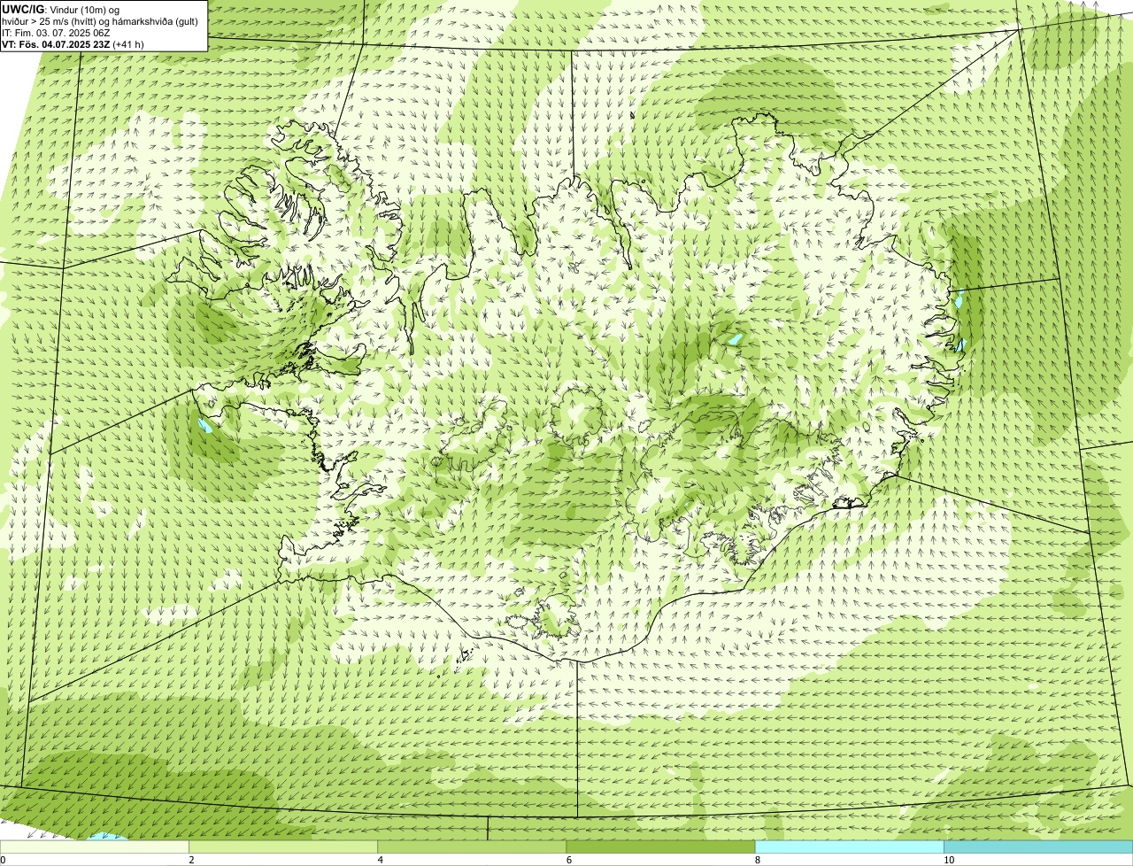Click the legend scale label "2"
The width and height of the screenshot is (1133, 866).
tap(191, 860)
